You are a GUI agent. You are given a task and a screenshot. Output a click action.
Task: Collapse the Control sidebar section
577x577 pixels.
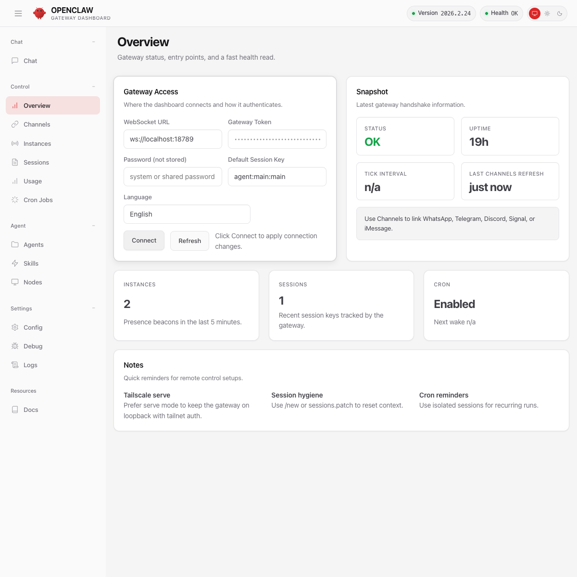point(93,87)
